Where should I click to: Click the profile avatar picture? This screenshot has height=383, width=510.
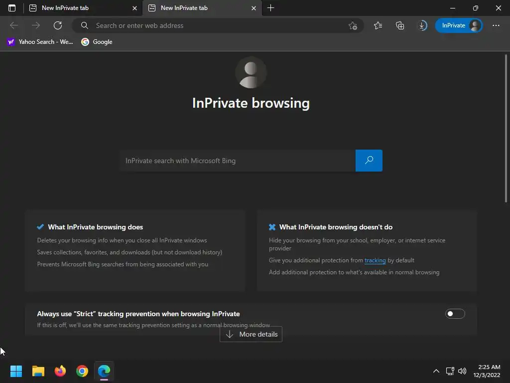click(x=251, y=73)
